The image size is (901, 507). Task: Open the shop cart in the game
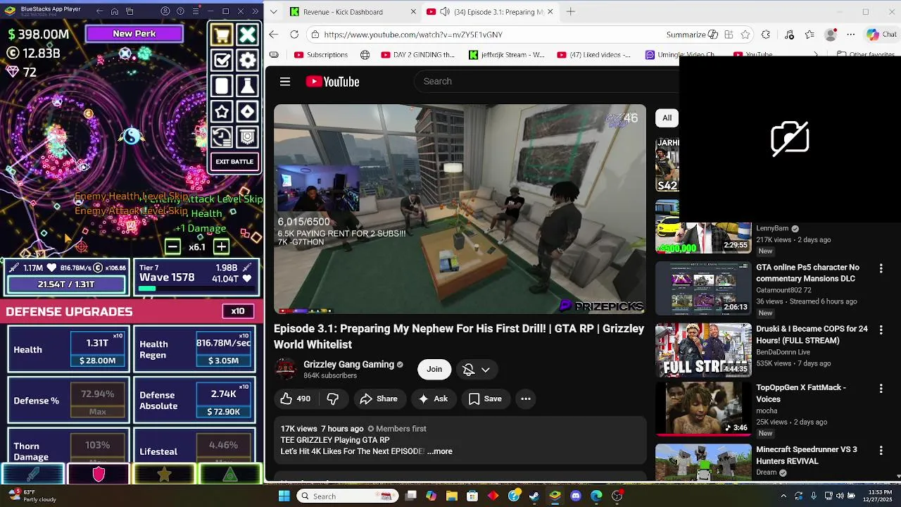(222, 35)
